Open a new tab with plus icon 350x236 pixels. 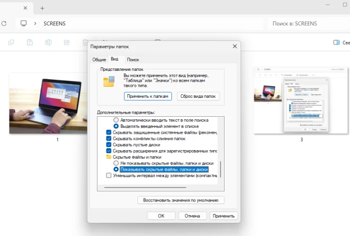point(42,8)
